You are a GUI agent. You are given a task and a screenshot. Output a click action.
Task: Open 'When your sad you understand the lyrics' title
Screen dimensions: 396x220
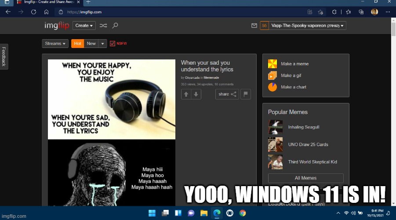(x=207, y=66)
